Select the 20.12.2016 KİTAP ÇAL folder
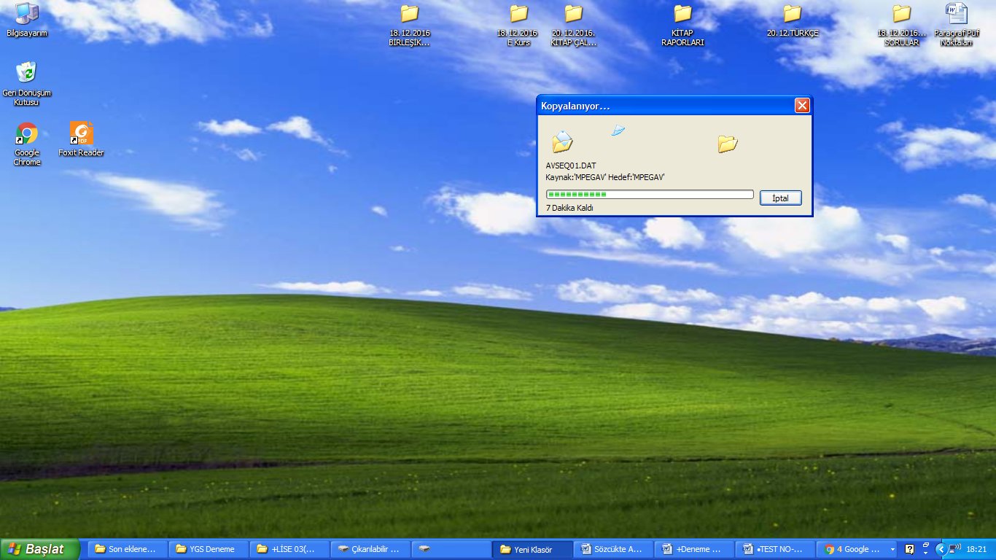Screen dimensions: 996x560 pos(574,14)
